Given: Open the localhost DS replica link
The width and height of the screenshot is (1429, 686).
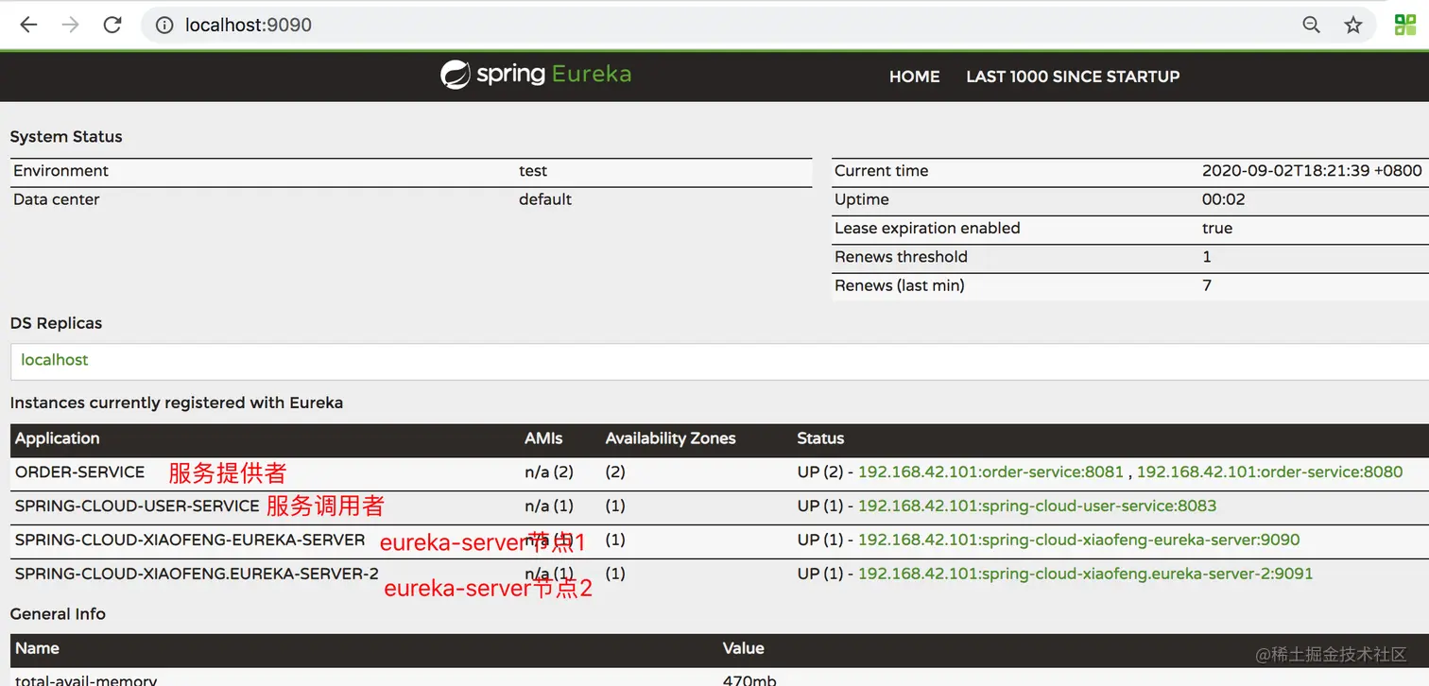Looking at the screenshot, I should click(x=55, y=360).
